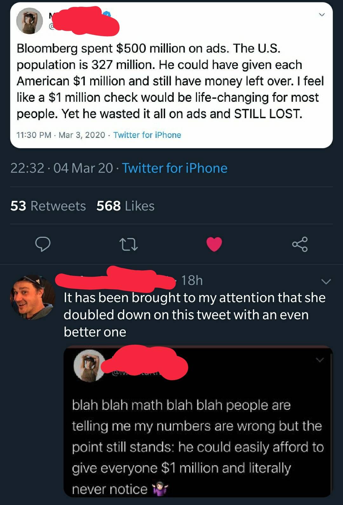343x505 pixels.
Task: Expand the quoted tweet's chevron menu
Action: click(322, 15)
